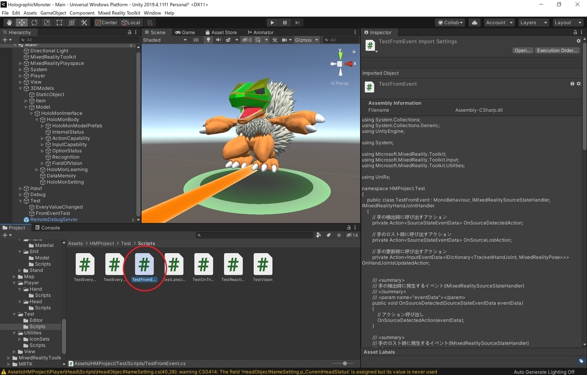
Task: Open the Component menu
Action: (x=82, y=13)
